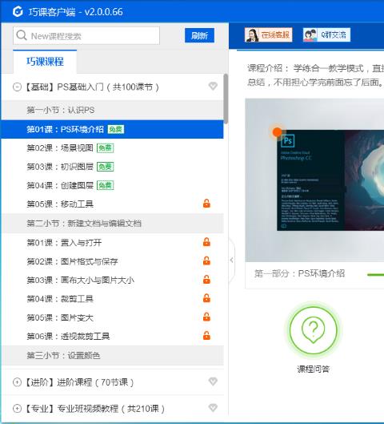Screen dimensions: 384x424
Task: Select lesson 第01课：置入与打开
Action: [112, 243]
